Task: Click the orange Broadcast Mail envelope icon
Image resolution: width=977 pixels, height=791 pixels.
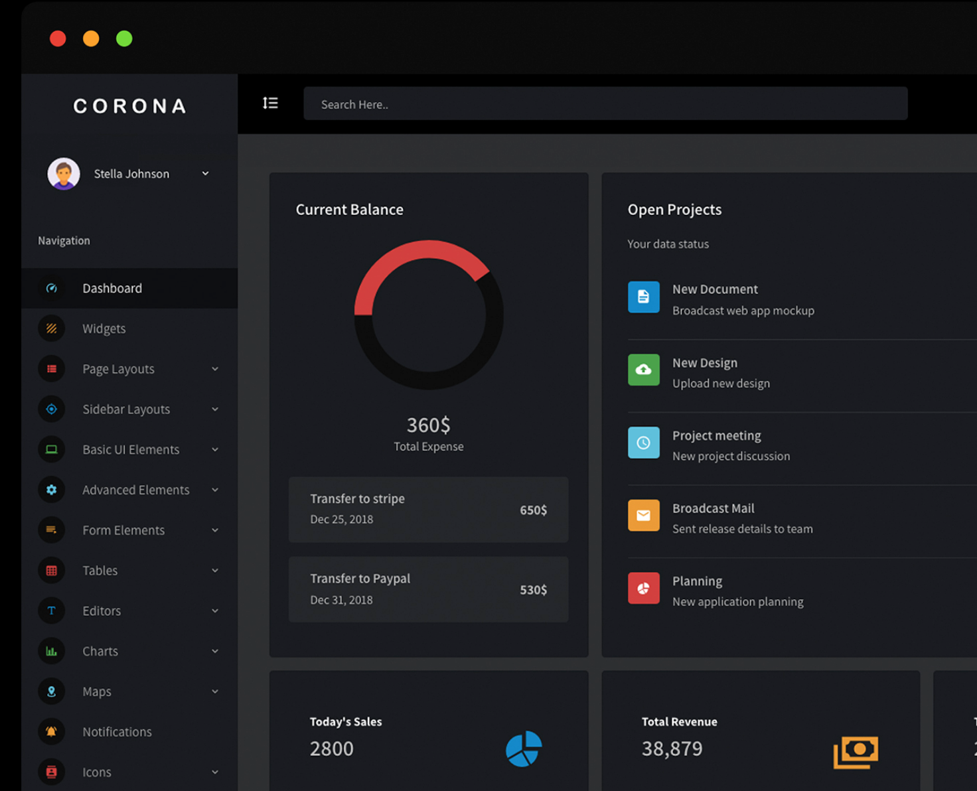Action: (x=643, y=516)
